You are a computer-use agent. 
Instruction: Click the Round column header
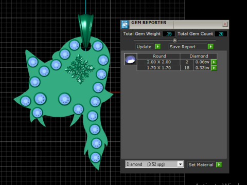(x=158, y=56)
